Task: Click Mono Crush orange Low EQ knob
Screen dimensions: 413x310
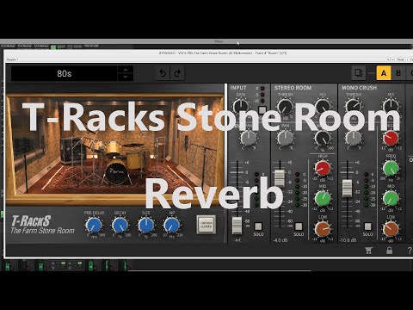Action: pos(391,229)
